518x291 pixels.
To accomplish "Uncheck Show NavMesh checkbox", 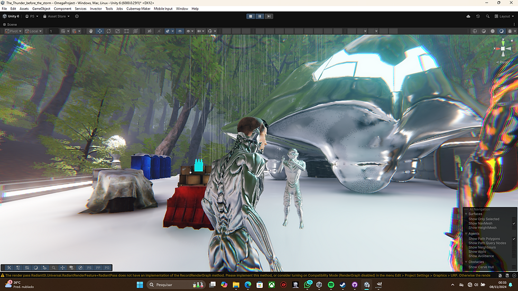I will coord(514,223).
